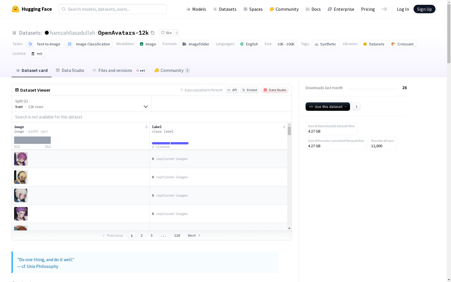Click the Image Classification task tag

(x=89, y=44)
